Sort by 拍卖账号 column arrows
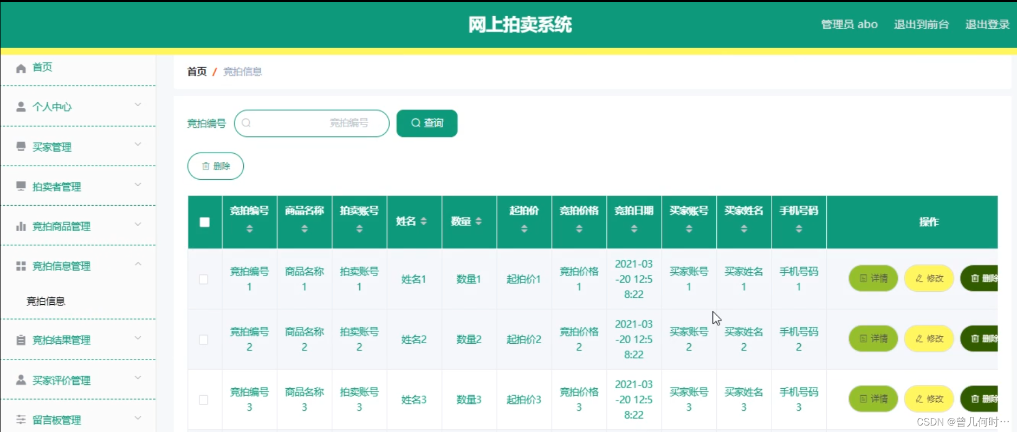This screenshot has height=432, width=1017. coord(359,229)
